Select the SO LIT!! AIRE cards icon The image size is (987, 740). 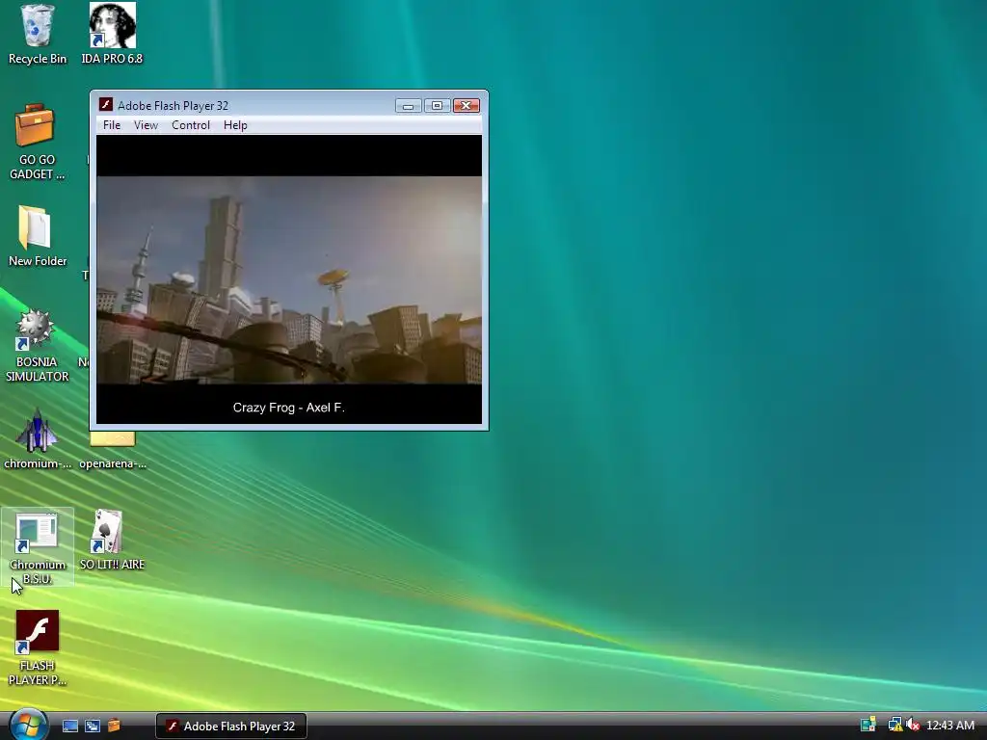tap(112, 542)
